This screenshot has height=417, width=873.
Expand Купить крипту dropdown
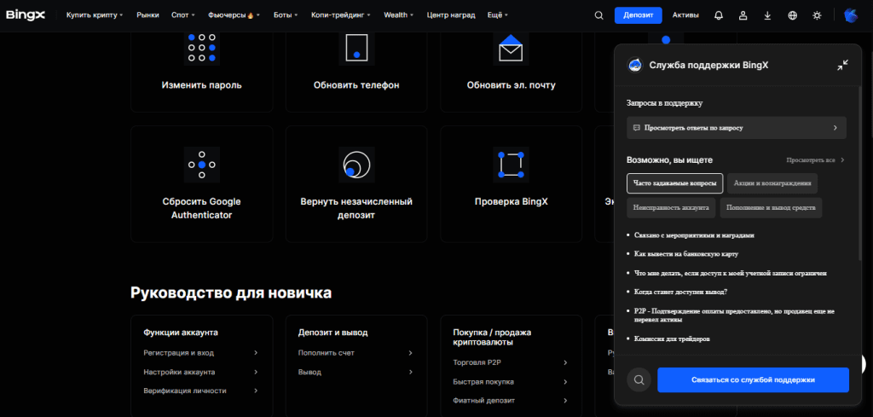[x=94, y=15]
